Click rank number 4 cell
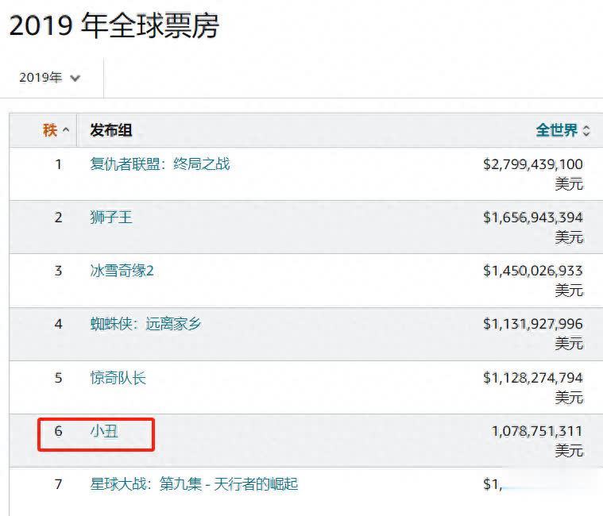The width and height of the screenshot is (603, 516). tap(59, 324)
